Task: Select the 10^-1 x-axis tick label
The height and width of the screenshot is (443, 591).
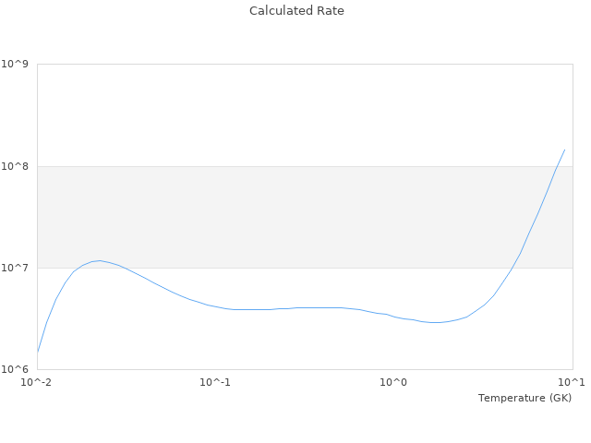Action: 215,382
